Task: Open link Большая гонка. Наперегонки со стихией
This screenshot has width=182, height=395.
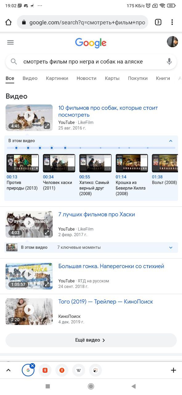Action: (x=111, y=266)
